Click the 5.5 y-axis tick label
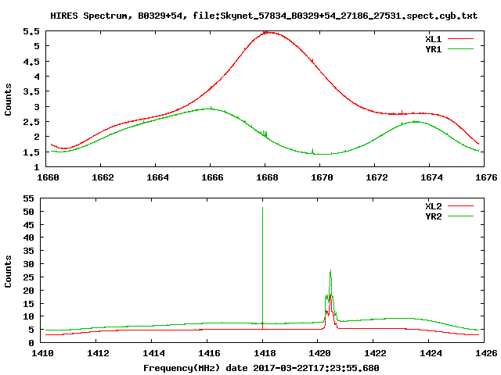The height and width of the screenshot is (375, 501). tap(31, 31)
